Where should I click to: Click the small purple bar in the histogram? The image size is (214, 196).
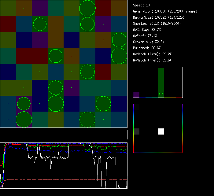click(136, 95)
